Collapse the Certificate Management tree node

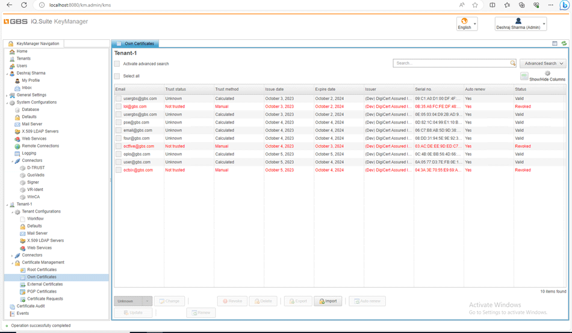pyautogui.click(x=12, y=263)
